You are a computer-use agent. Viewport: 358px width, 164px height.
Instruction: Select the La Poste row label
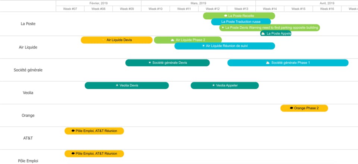(28, 24)
